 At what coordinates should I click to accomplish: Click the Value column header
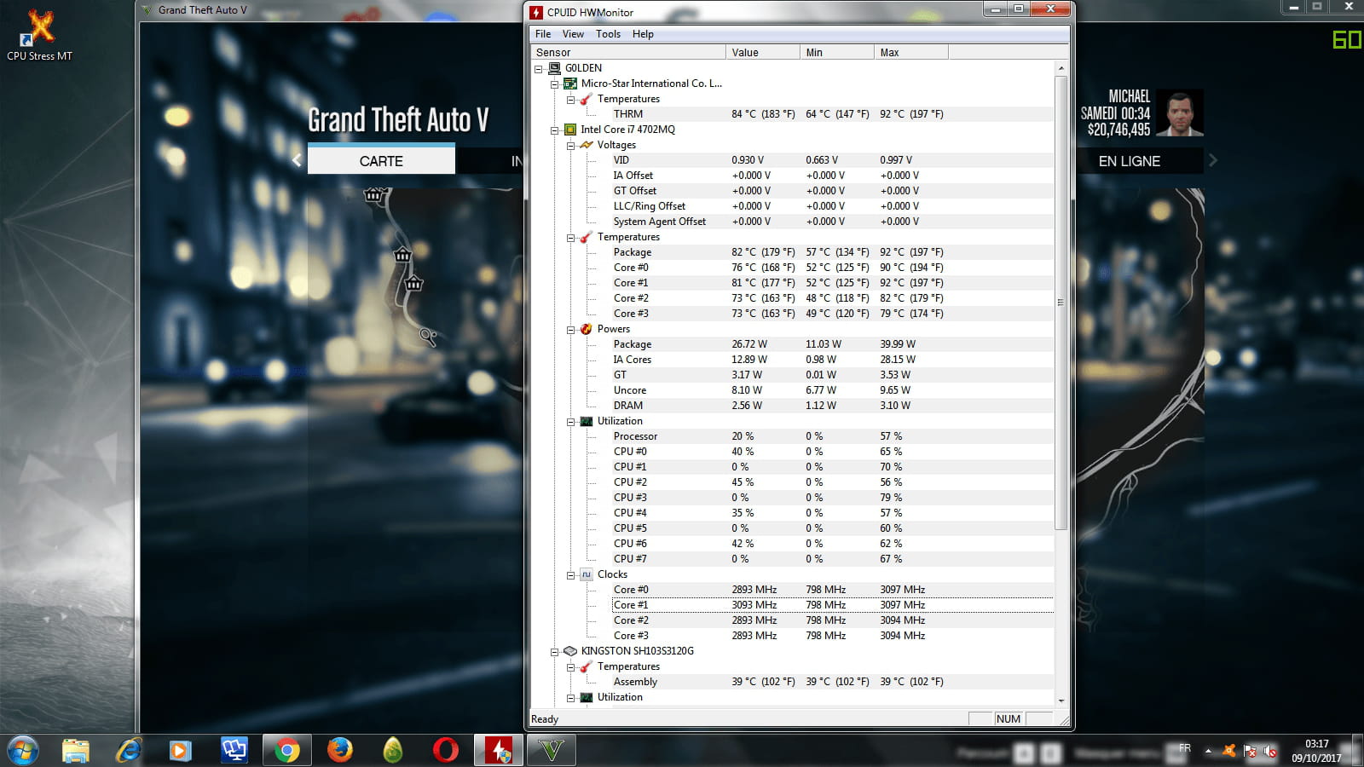763,52
